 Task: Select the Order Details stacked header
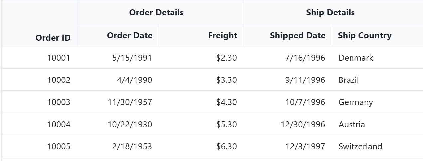click(x=156, y=13)
